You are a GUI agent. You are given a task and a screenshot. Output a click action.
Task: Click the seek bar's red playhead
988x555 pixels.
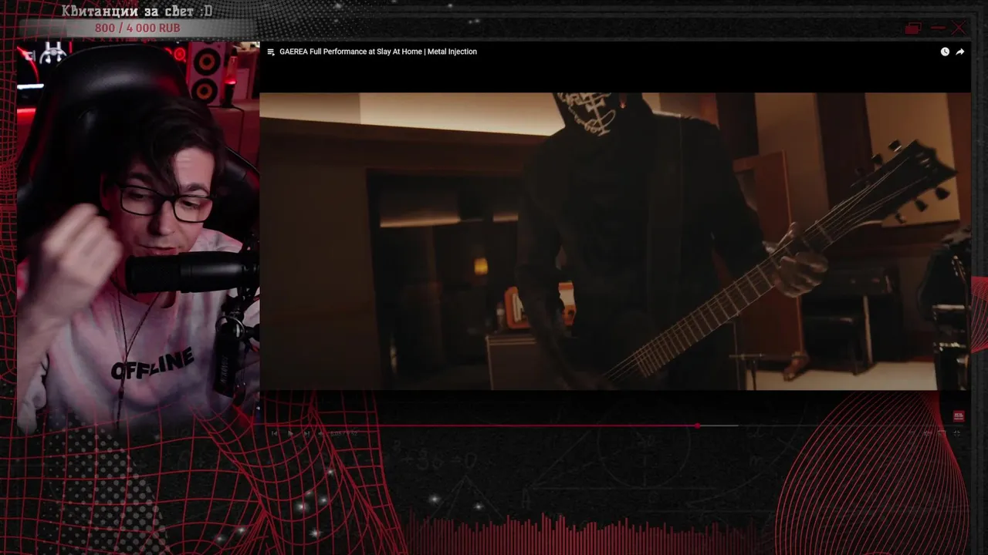tap(698, 425)
